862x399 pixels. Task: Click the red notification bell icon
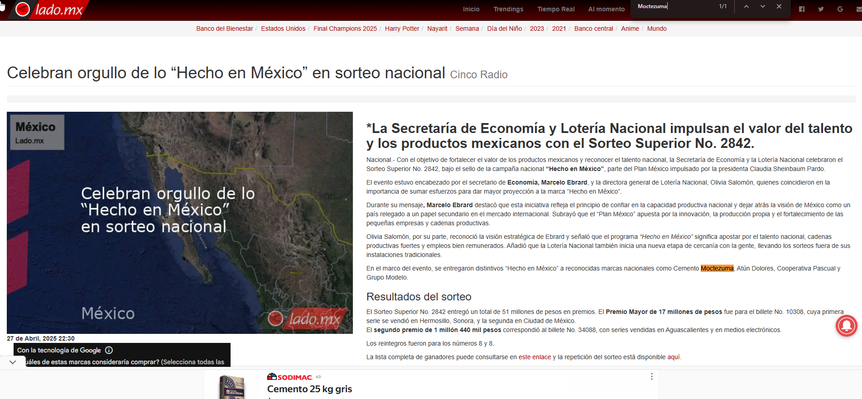click(846, 326)
